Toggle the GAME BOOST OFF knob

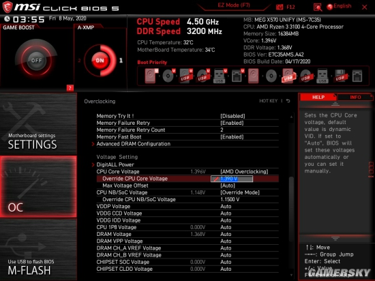tap(36, 60)
